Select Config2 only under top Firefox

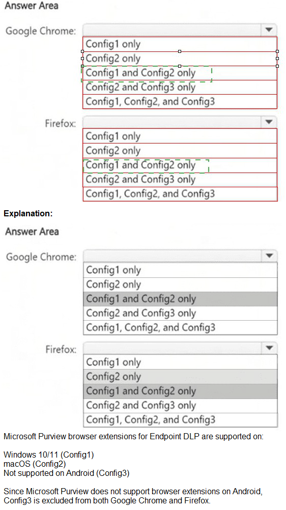click(180, 151)
